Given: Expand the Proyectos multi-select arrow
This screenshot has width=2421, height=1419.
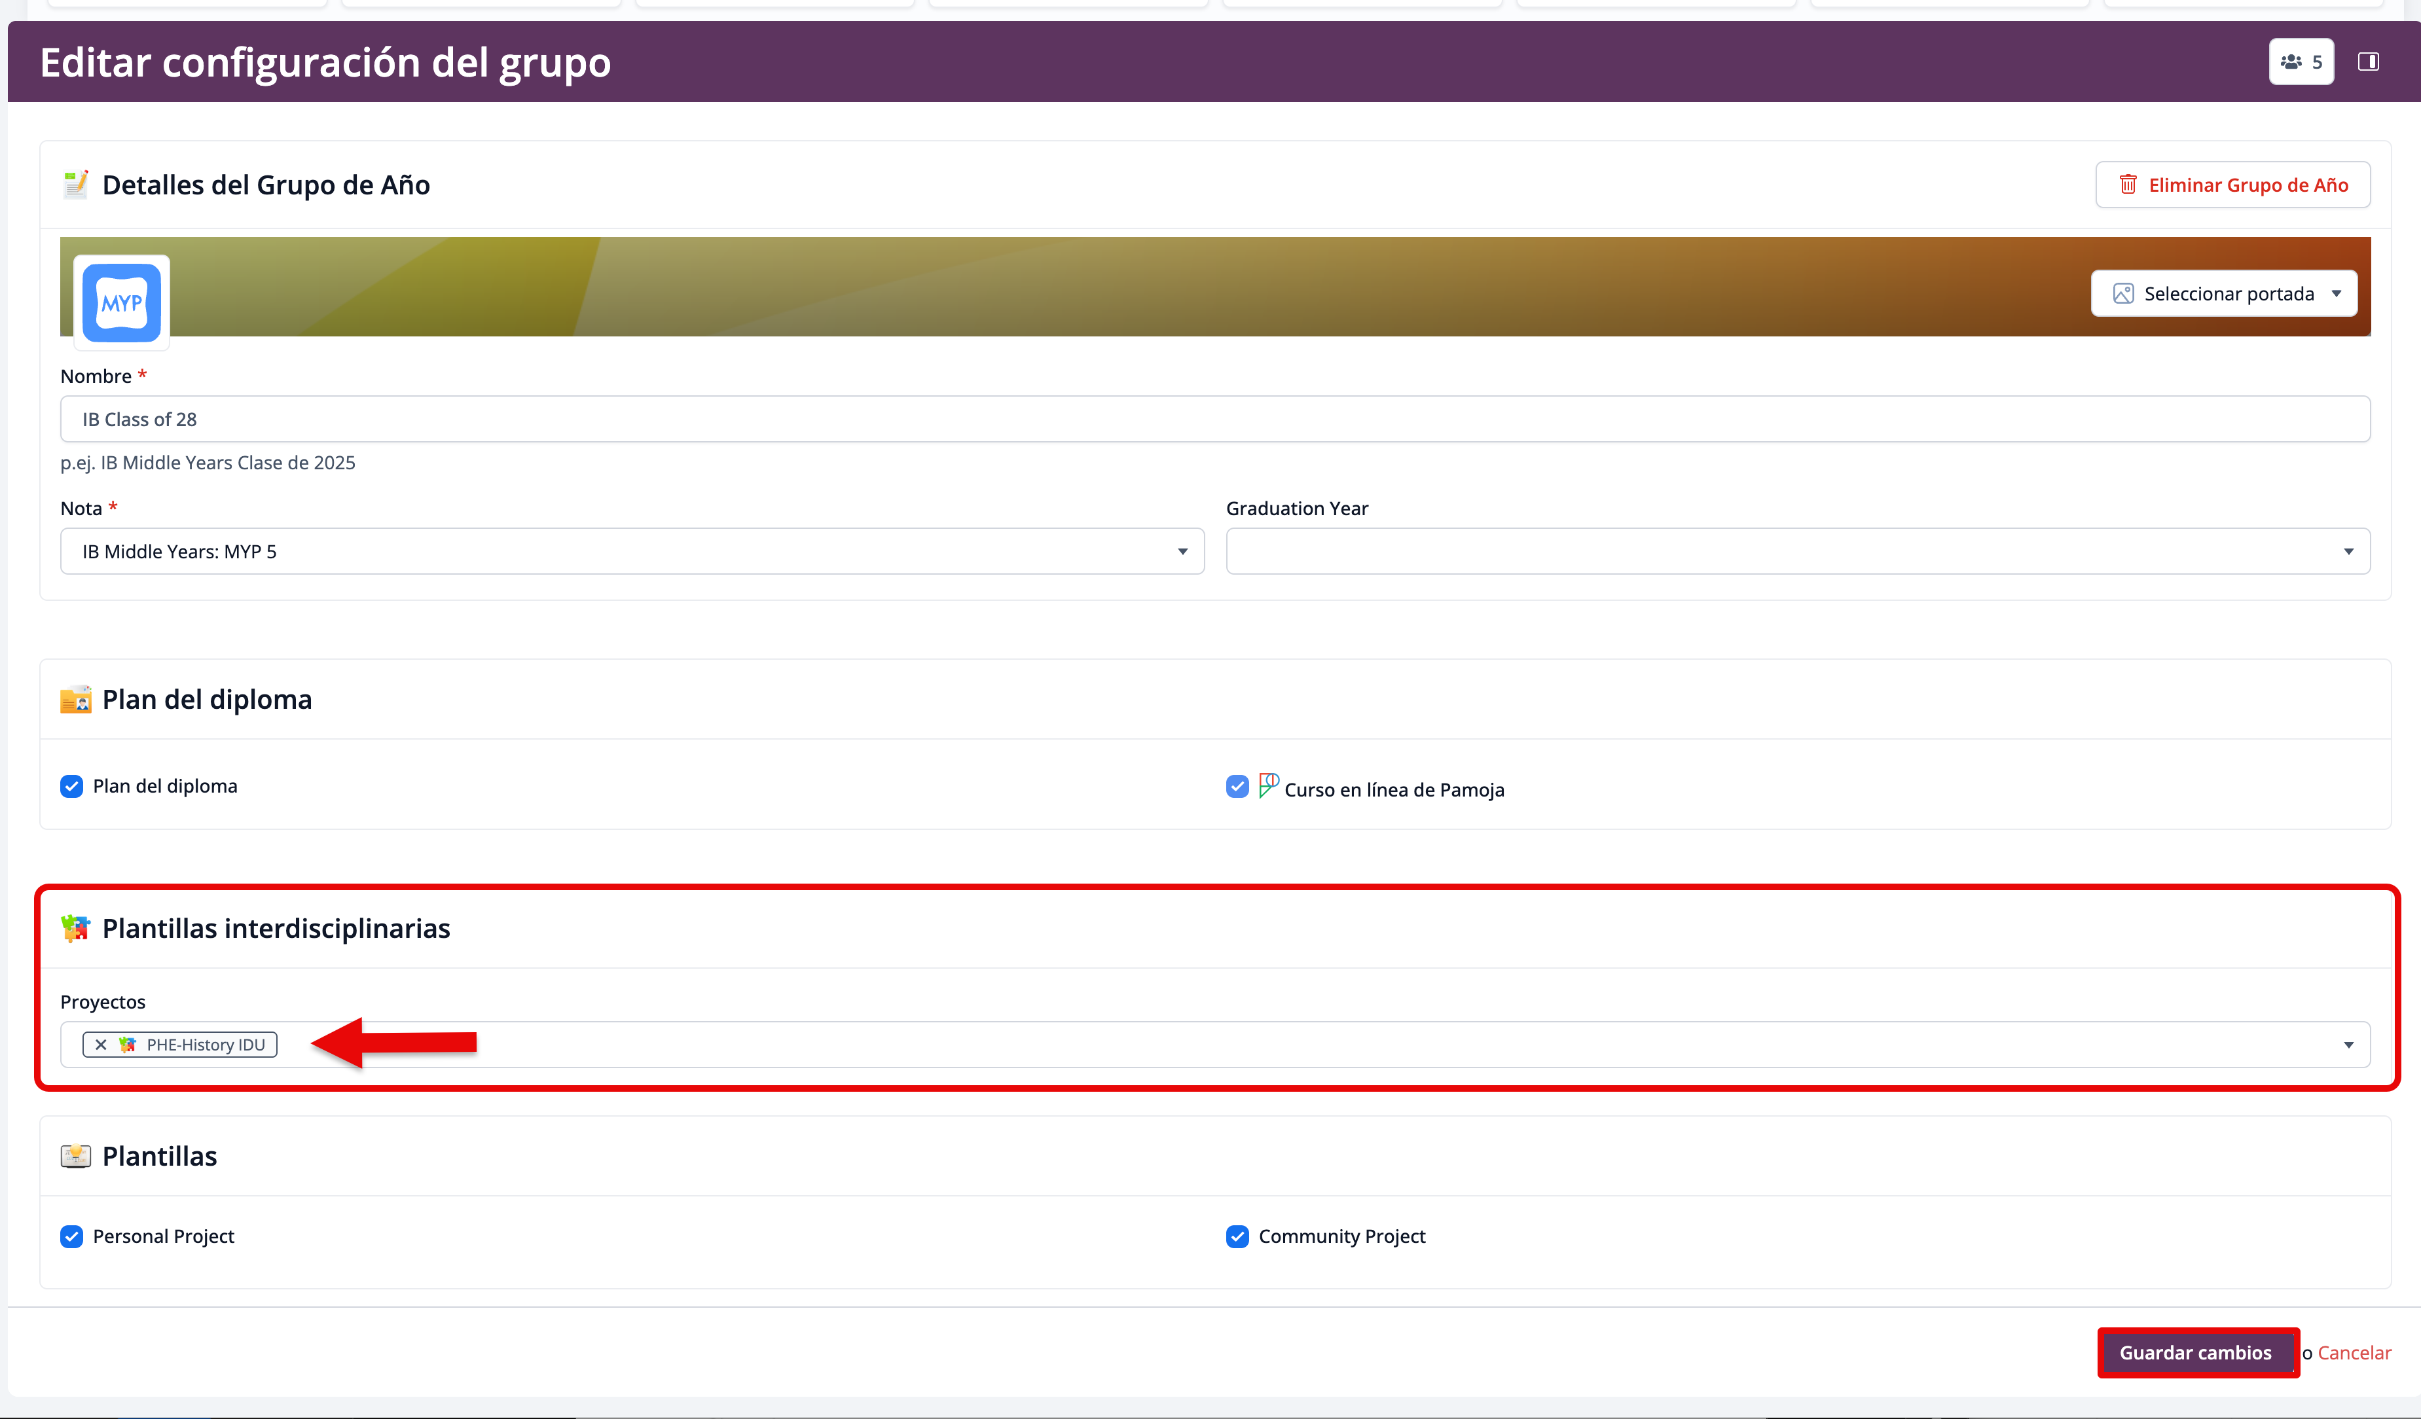Looking at the screenshot, I should click(2348, 1045).
